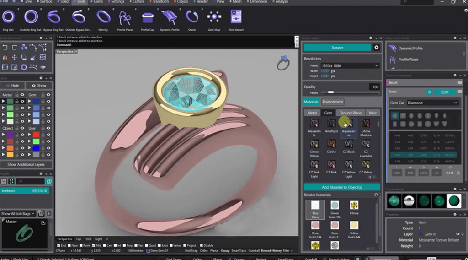
Task: Select Rose Gold-14k render material swatch
Action: 315,229
